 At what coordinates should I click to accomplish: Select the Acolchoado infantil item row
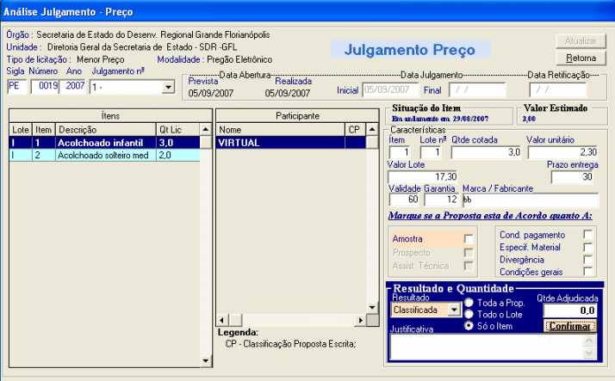click(x=104, y=143)
